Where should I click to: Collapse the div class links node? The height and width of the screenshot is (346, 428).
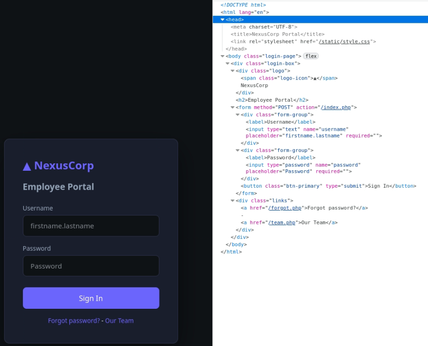coord(233,201)
